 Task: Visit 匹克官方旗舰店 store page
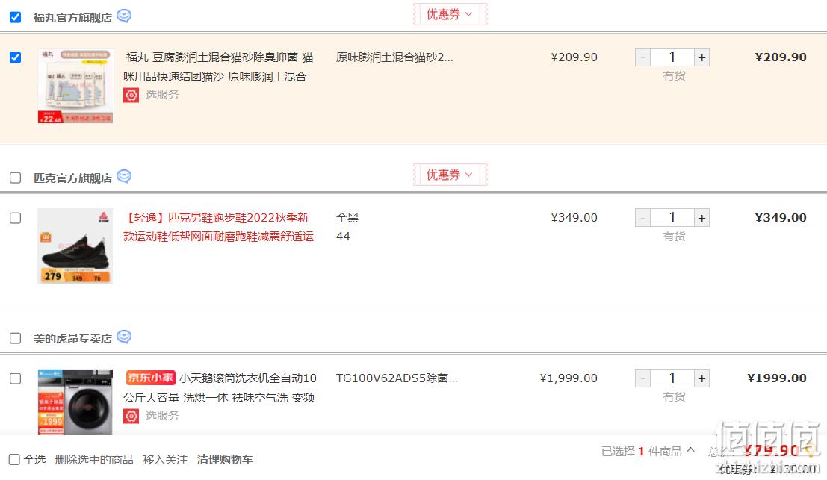72,178
